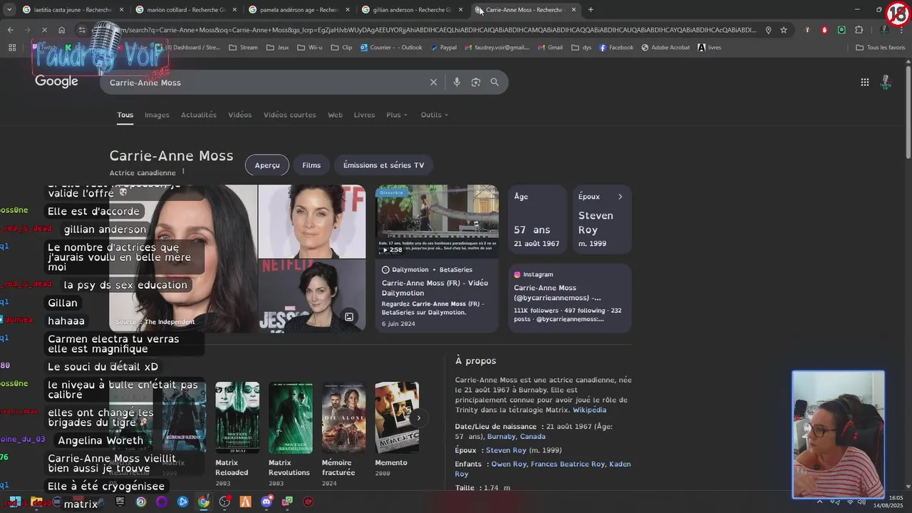Image resolution: width=912 pixels, height=513 pixels.
Task: Open the Owen Roy link
Action: (509, 464)
